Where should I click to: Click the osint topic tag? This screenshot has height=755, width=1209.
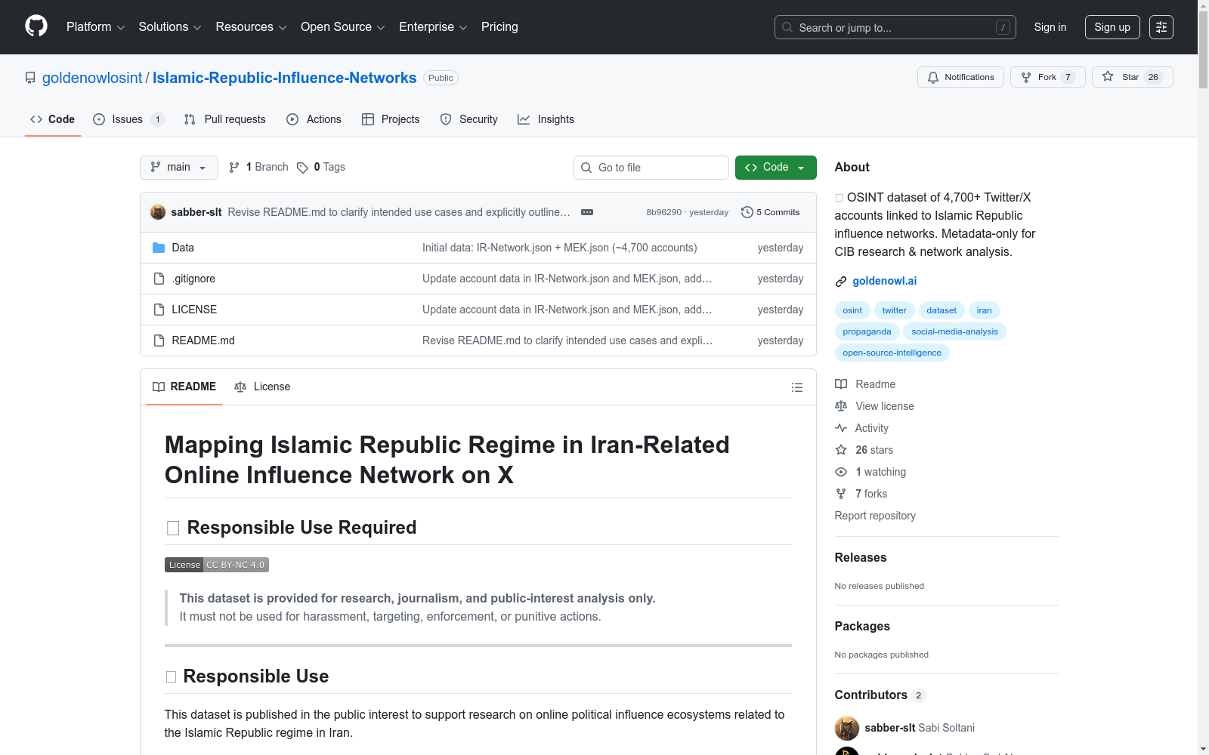coord(852,310)
